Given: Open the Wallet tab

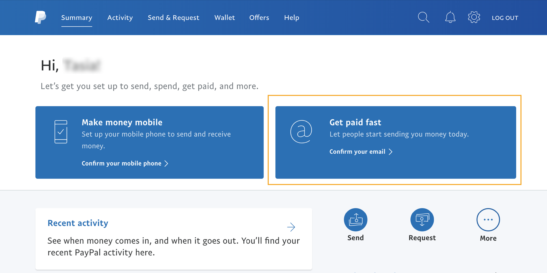Looking at the screenshot, I should tap(224, 18).
